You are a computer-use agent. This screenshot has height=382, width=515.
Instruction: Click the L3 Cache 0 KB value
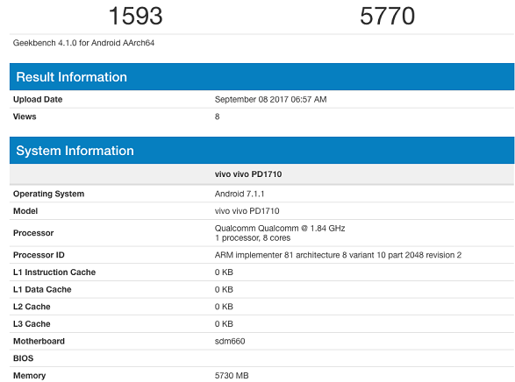(224, 324)
